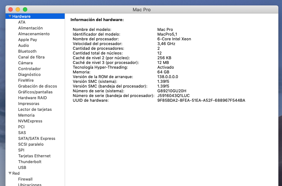Show Diagnóstico information
282x186 pixels.
tap(29, 74)
